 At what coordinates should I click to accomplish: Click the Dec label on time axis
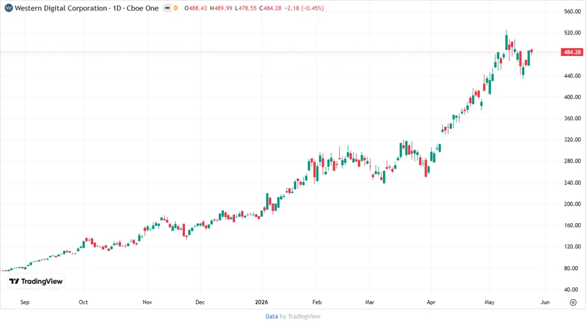200,302
